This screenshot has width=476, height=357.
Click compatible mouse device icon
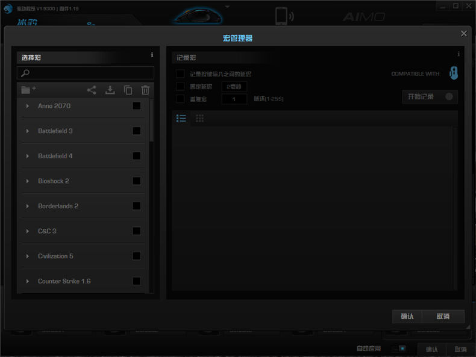pyautogui.click(x=454, y=73)
